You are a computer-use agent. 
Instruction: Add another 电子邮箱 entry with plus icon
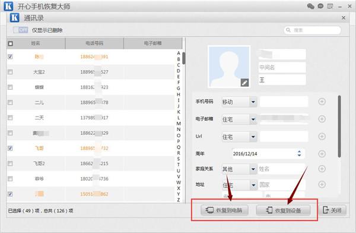tap(322, 119)
